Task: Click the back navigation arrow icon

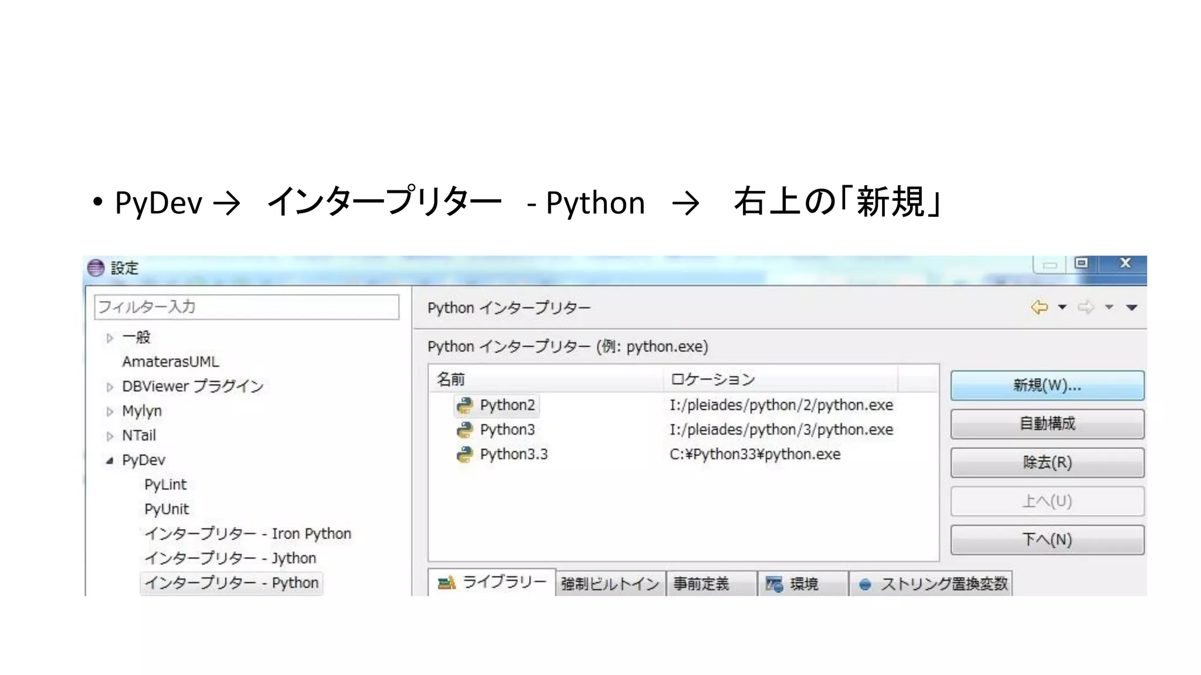Action: pos(1040,307)
